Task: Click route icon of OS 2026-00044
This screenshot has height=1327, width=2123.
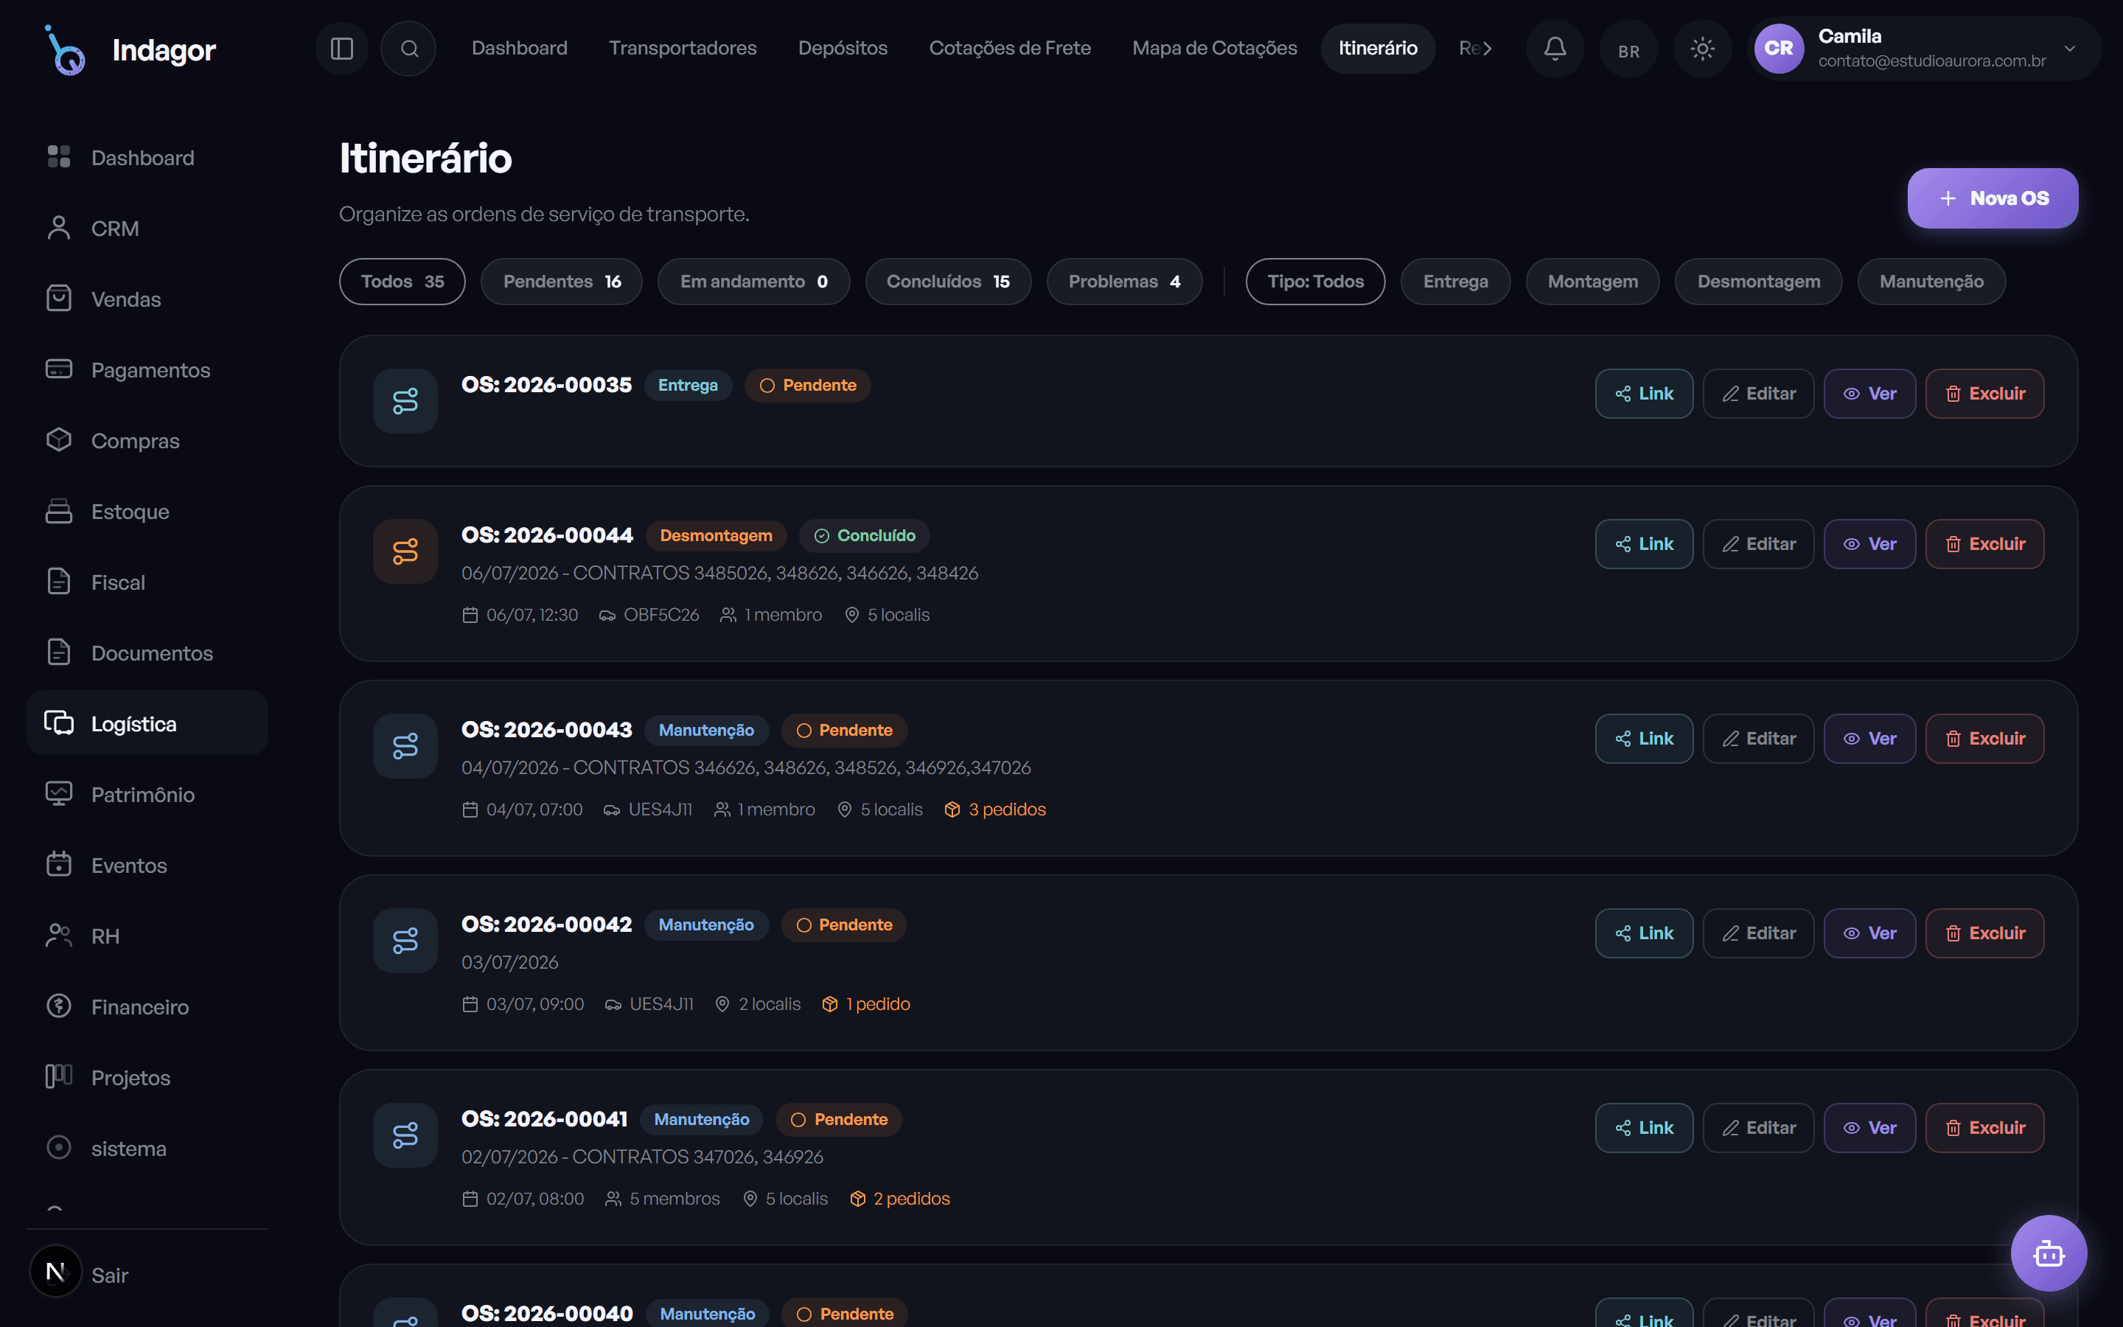Action: 405,552
